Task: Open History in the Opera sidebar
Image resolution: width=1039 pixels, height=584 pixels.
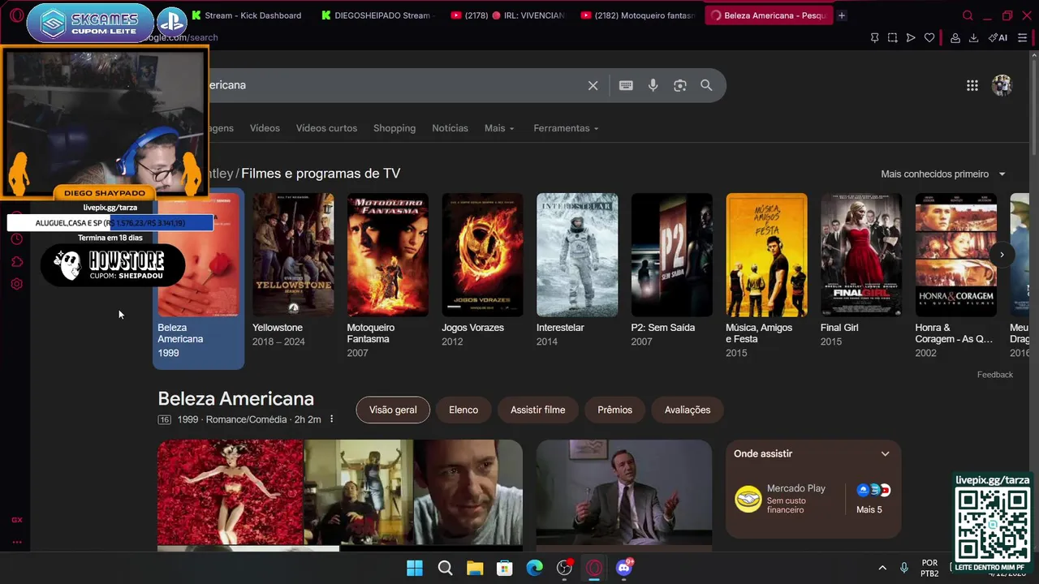Action: pyautogui.click(x=16, y=238)
